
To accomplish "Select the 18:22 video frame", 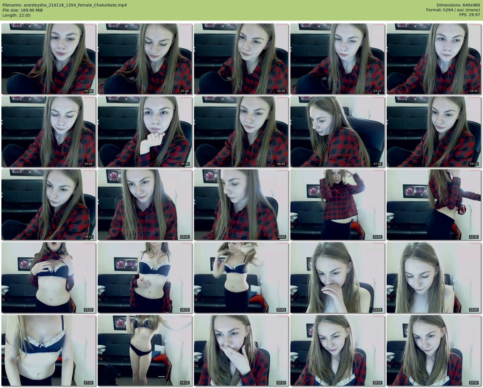I will coord(145,350).
